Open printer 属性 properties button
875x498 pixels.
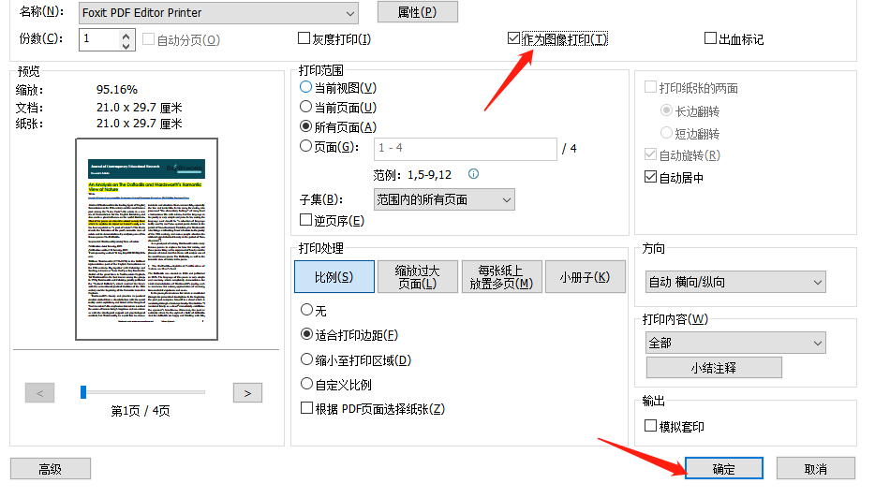417,12
